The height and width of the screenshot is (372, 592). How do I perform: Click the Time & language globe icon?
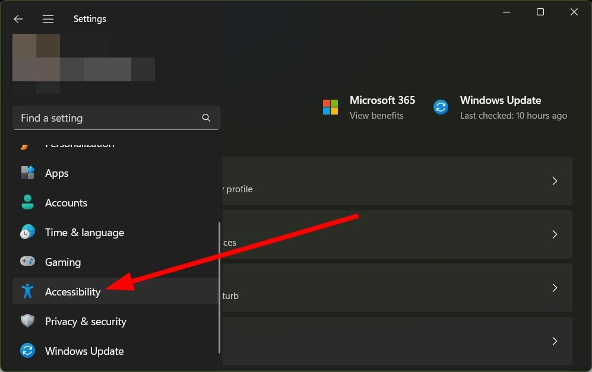[x=27, y=233]
